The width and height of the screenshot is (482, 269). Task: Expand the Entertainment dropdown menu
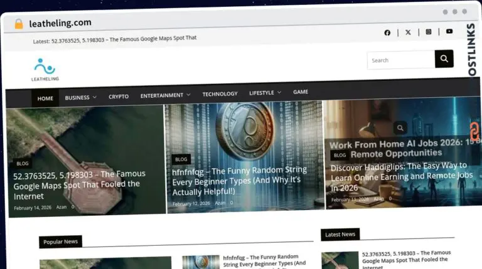pyautogui.click(x=165, y=95)
